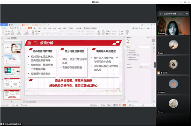
Task: Open the fill preset dropdown in properties panel
Action: pos(144,47)
